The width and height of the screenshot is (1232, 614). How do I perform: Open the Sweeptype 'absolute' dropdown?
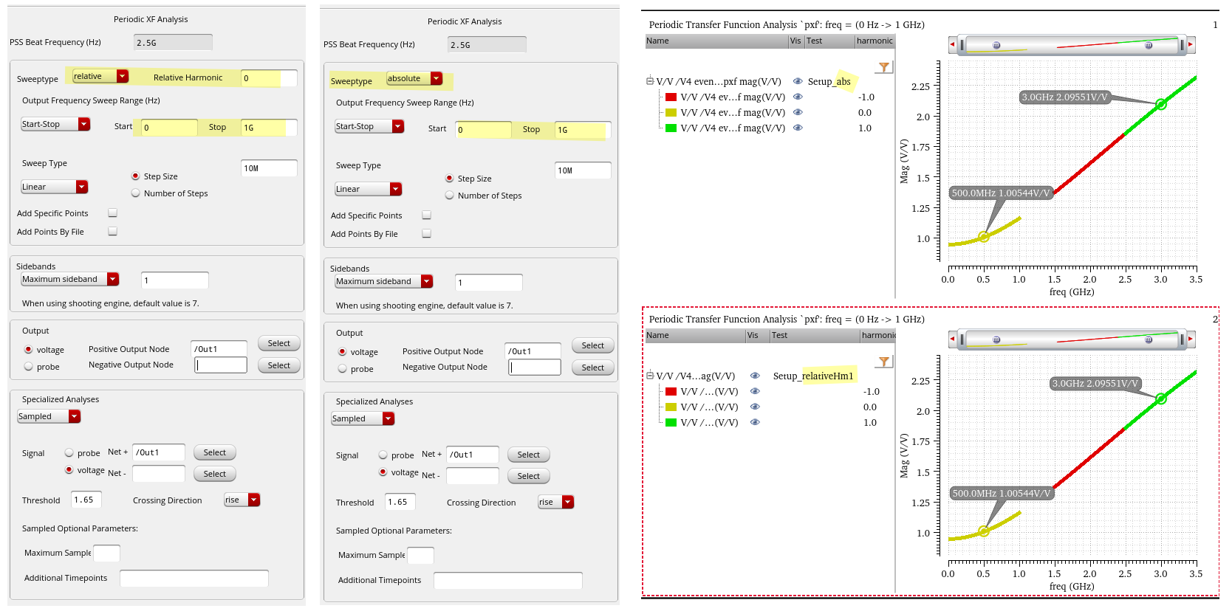[x=414, y=78]
